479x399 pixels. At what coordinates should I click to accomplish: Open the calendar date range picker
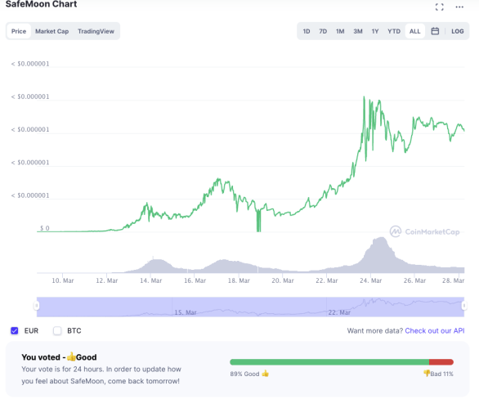(x=435, y=31)
